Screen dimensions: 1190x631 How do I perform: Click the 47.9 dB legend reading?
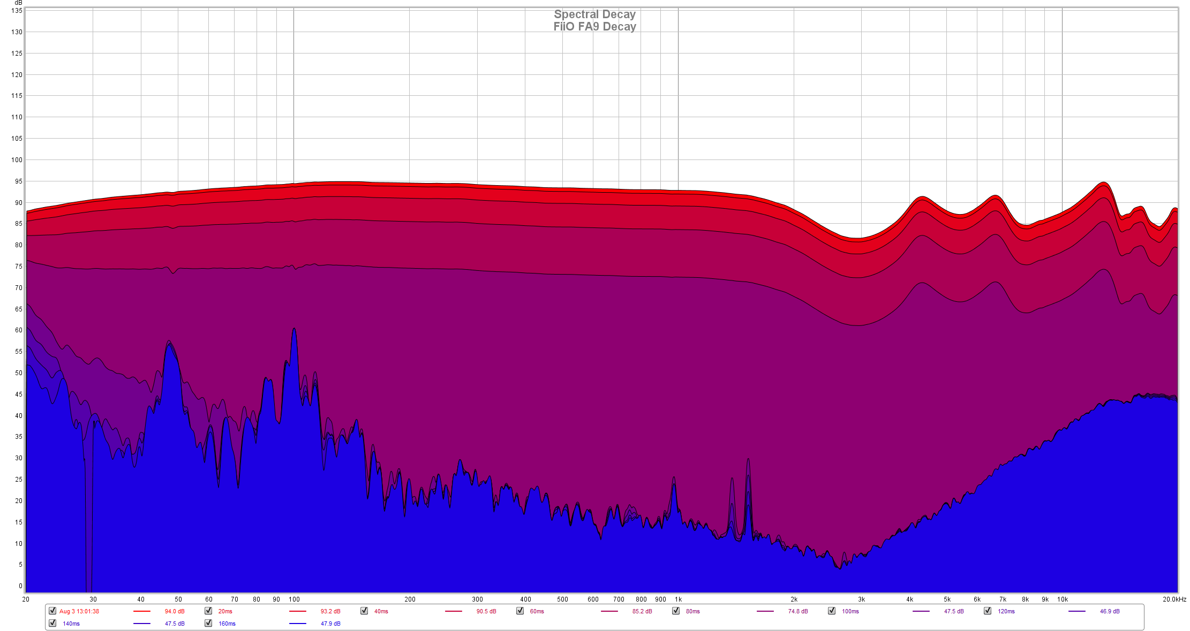[x=330, y=624]
